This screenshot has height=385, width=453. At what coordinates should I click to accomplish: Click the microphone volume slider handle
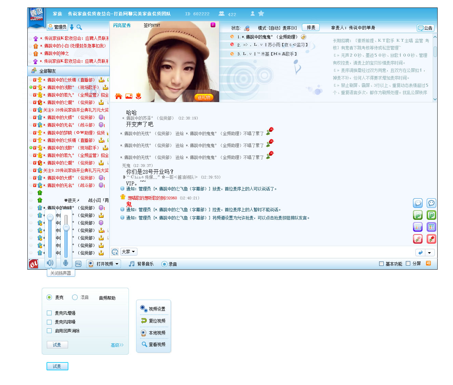[66, 228]
